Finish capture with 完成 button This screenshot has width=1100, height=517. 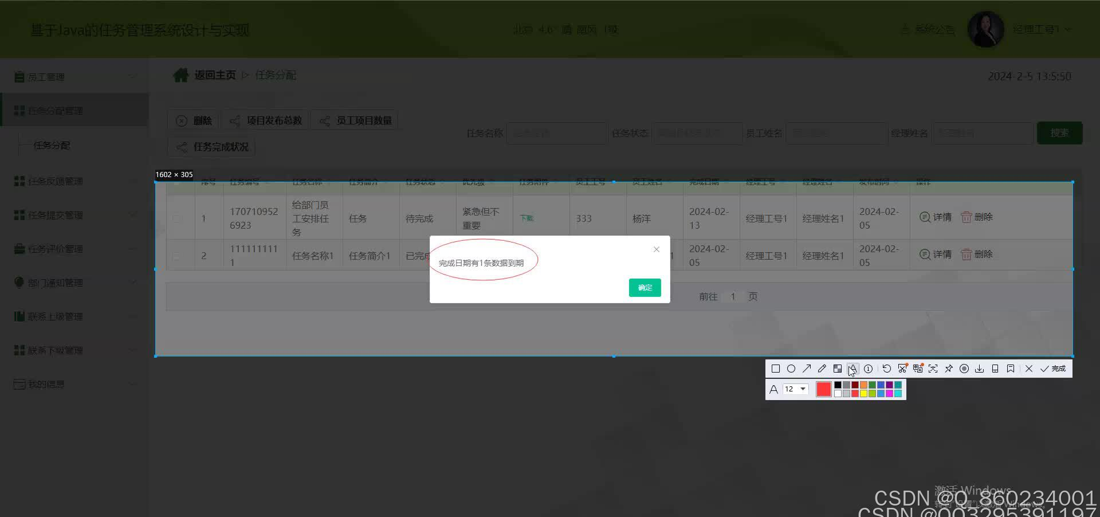click(x=1053, y=369)
